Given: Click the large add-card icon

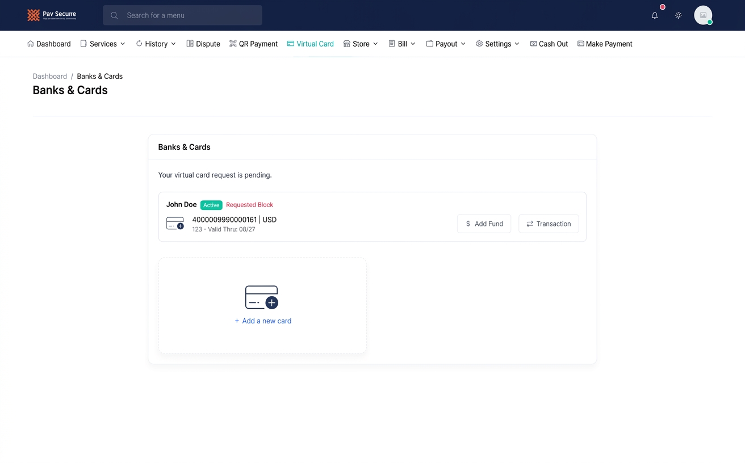Looking at the screenshot, I should click(x=262, y=297).
